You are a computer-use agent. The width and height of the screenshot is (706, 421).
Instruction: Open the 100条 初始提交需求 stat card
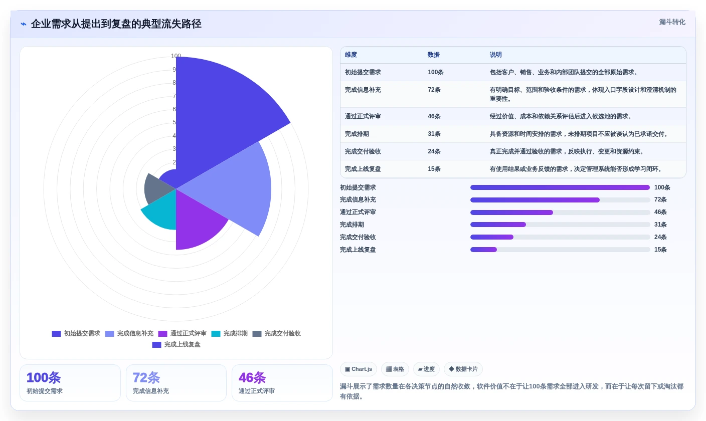click(x=70, y=383)
